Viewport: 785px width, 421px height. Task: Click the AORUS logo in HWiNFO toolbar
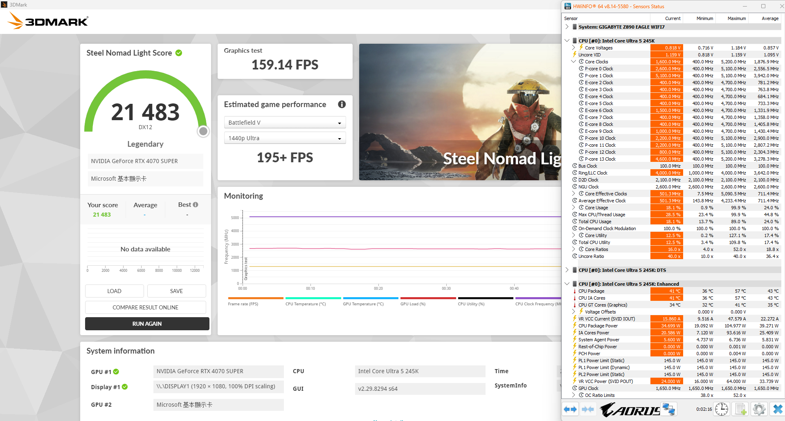tap(630, 410)
